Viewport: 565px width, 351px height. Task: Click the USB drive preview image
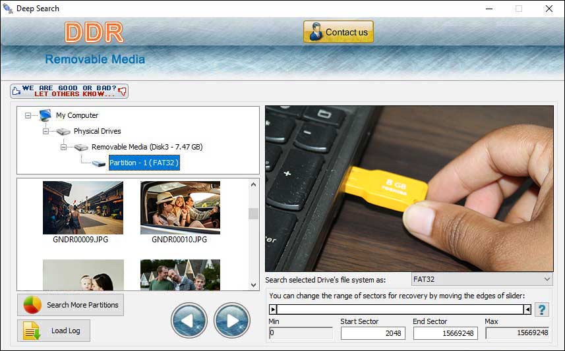click(x=409, y=188)
